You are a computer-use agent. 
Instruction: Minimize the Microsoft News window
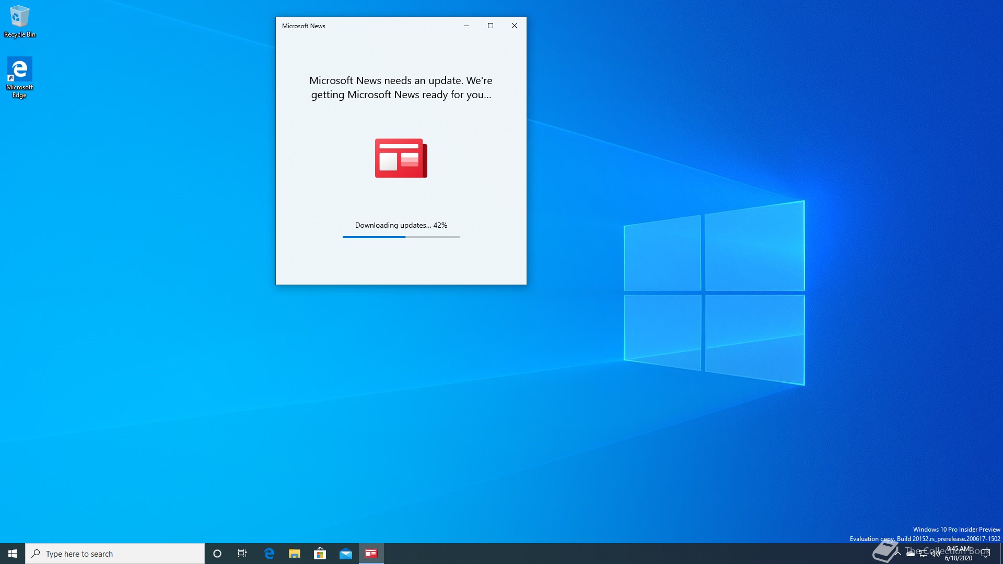pos(466,26)
